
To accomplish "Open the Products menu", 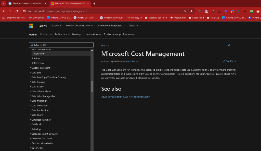I will coord(46,34).
